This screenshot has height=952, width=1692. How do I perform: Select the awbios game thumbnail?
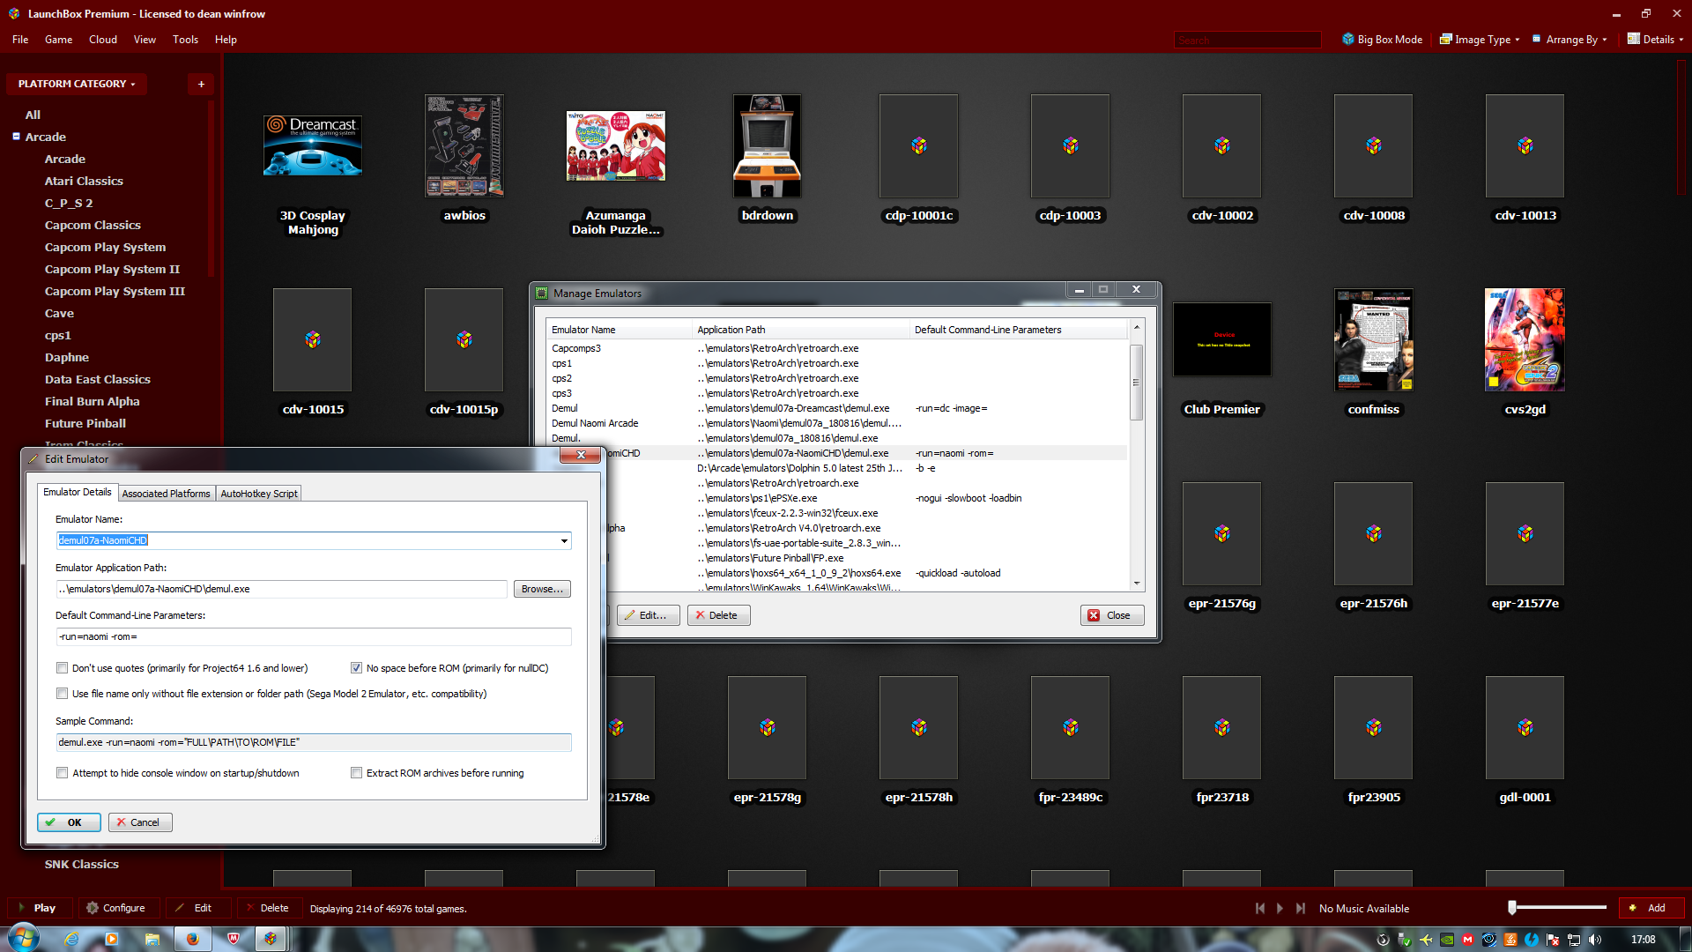point(464,145)
